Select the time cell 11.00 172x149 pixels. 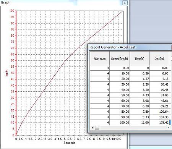pyautogui.click(x=140, y=123)
